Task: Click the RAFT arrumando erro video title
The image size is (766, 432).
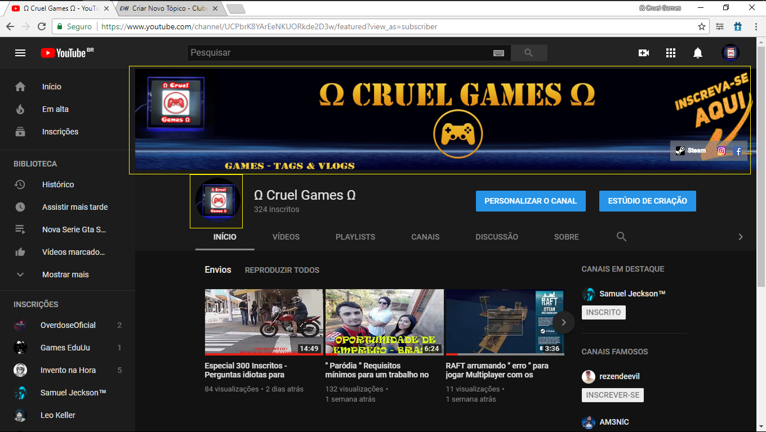Action: coord(497,370)
